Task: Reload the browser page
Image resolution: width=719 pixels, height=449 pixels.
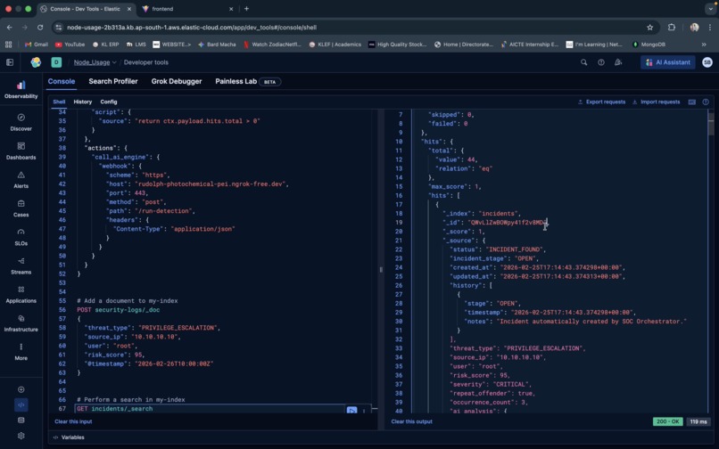Action: coord(40,28)
